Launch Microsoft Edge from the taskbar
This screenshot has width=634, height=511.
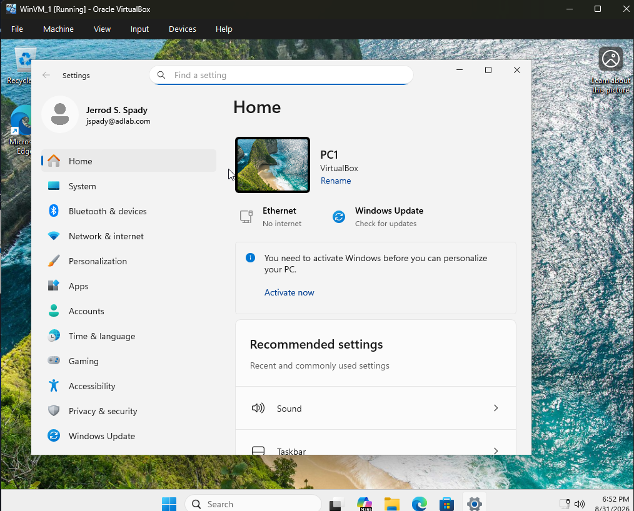(420, 504)
